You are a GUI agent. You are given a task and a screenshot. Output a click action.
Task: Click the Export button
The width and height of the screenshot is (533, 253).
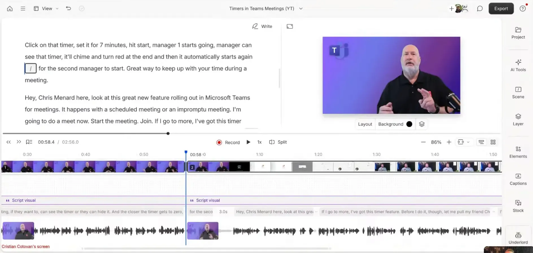[501, 8]
